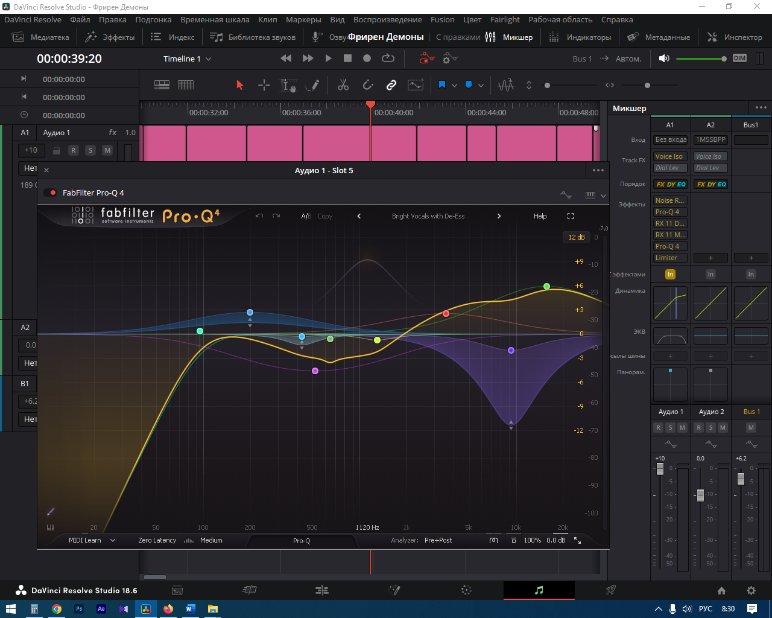The width and height of the screenshot is (772, 618).
Task: Click Pro-Q Help button
Action: pos(540,216)
